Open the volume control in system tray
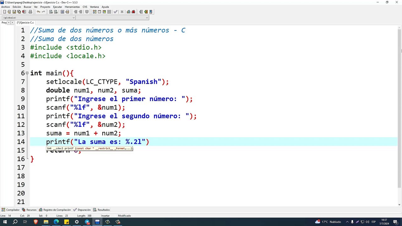This screenshot has height=226, width=402. point(367,222)
